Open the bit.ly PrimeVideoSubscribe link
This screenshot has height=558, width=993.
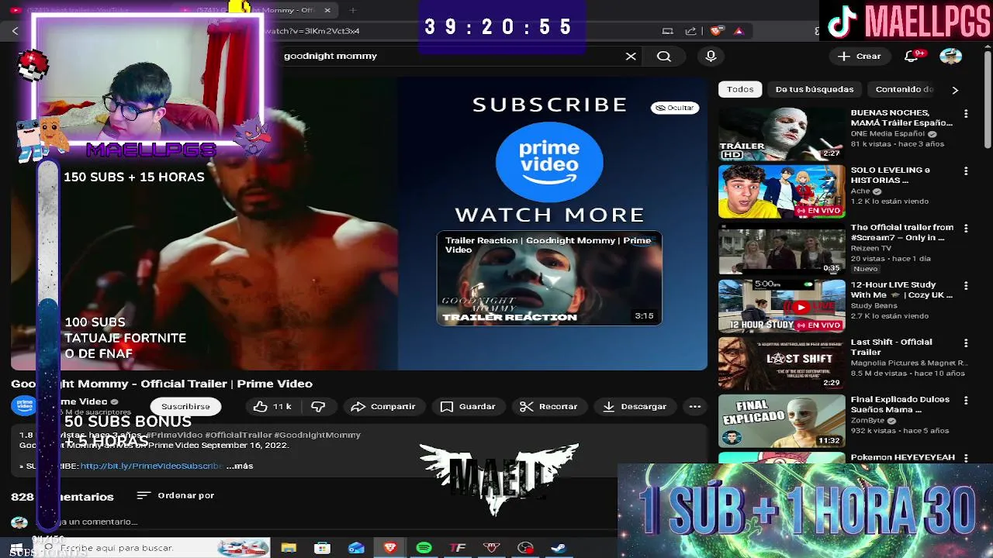click(x=152, y=466)
